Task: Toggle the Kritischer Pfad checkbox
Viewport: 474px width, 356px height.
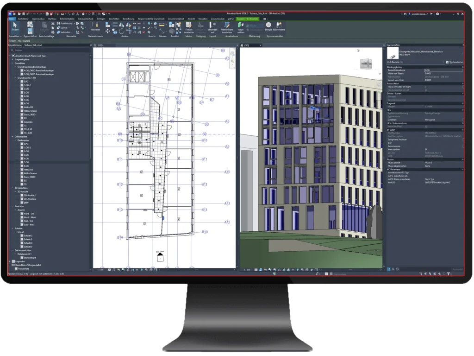Action: pos(426,126)
